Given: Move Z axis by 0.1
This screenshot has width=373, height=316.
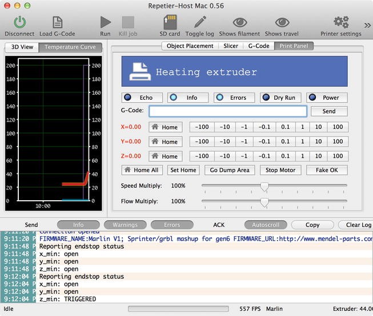Looking at the screenshot, I should pyautogui.click(x=286, y=156).
